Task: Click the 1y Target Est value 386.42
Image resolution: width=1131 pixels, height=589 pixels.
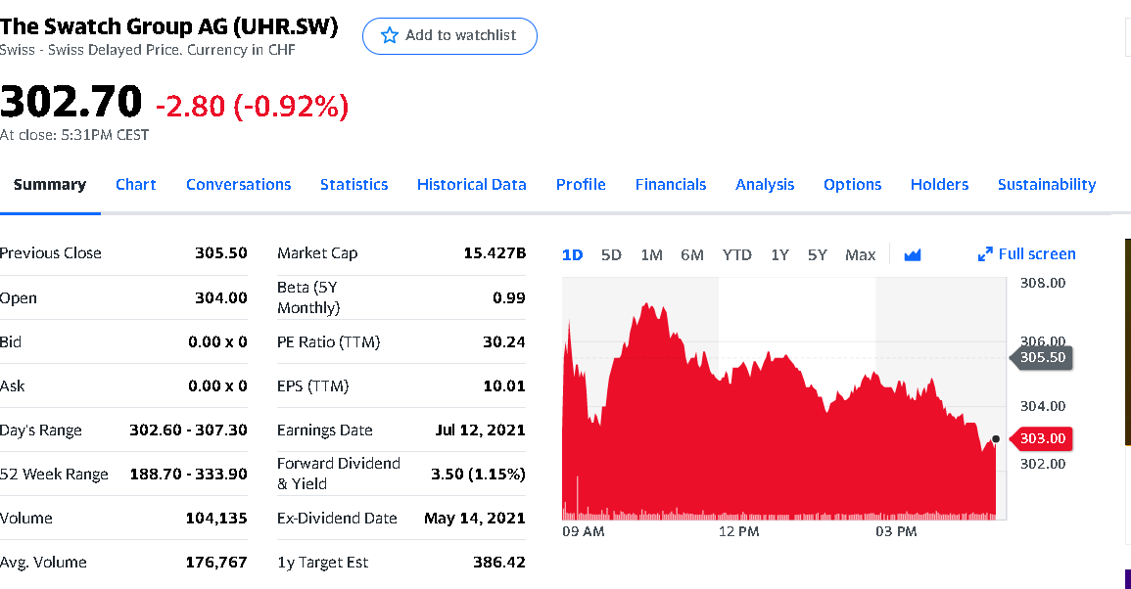Action: click(x=499, y=563)
